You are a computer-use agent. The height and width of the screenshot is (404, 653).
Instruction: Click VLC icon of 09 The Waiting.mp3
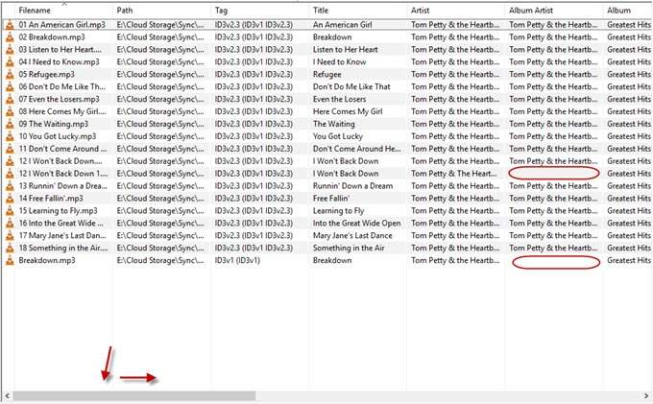tap(10, 125)
